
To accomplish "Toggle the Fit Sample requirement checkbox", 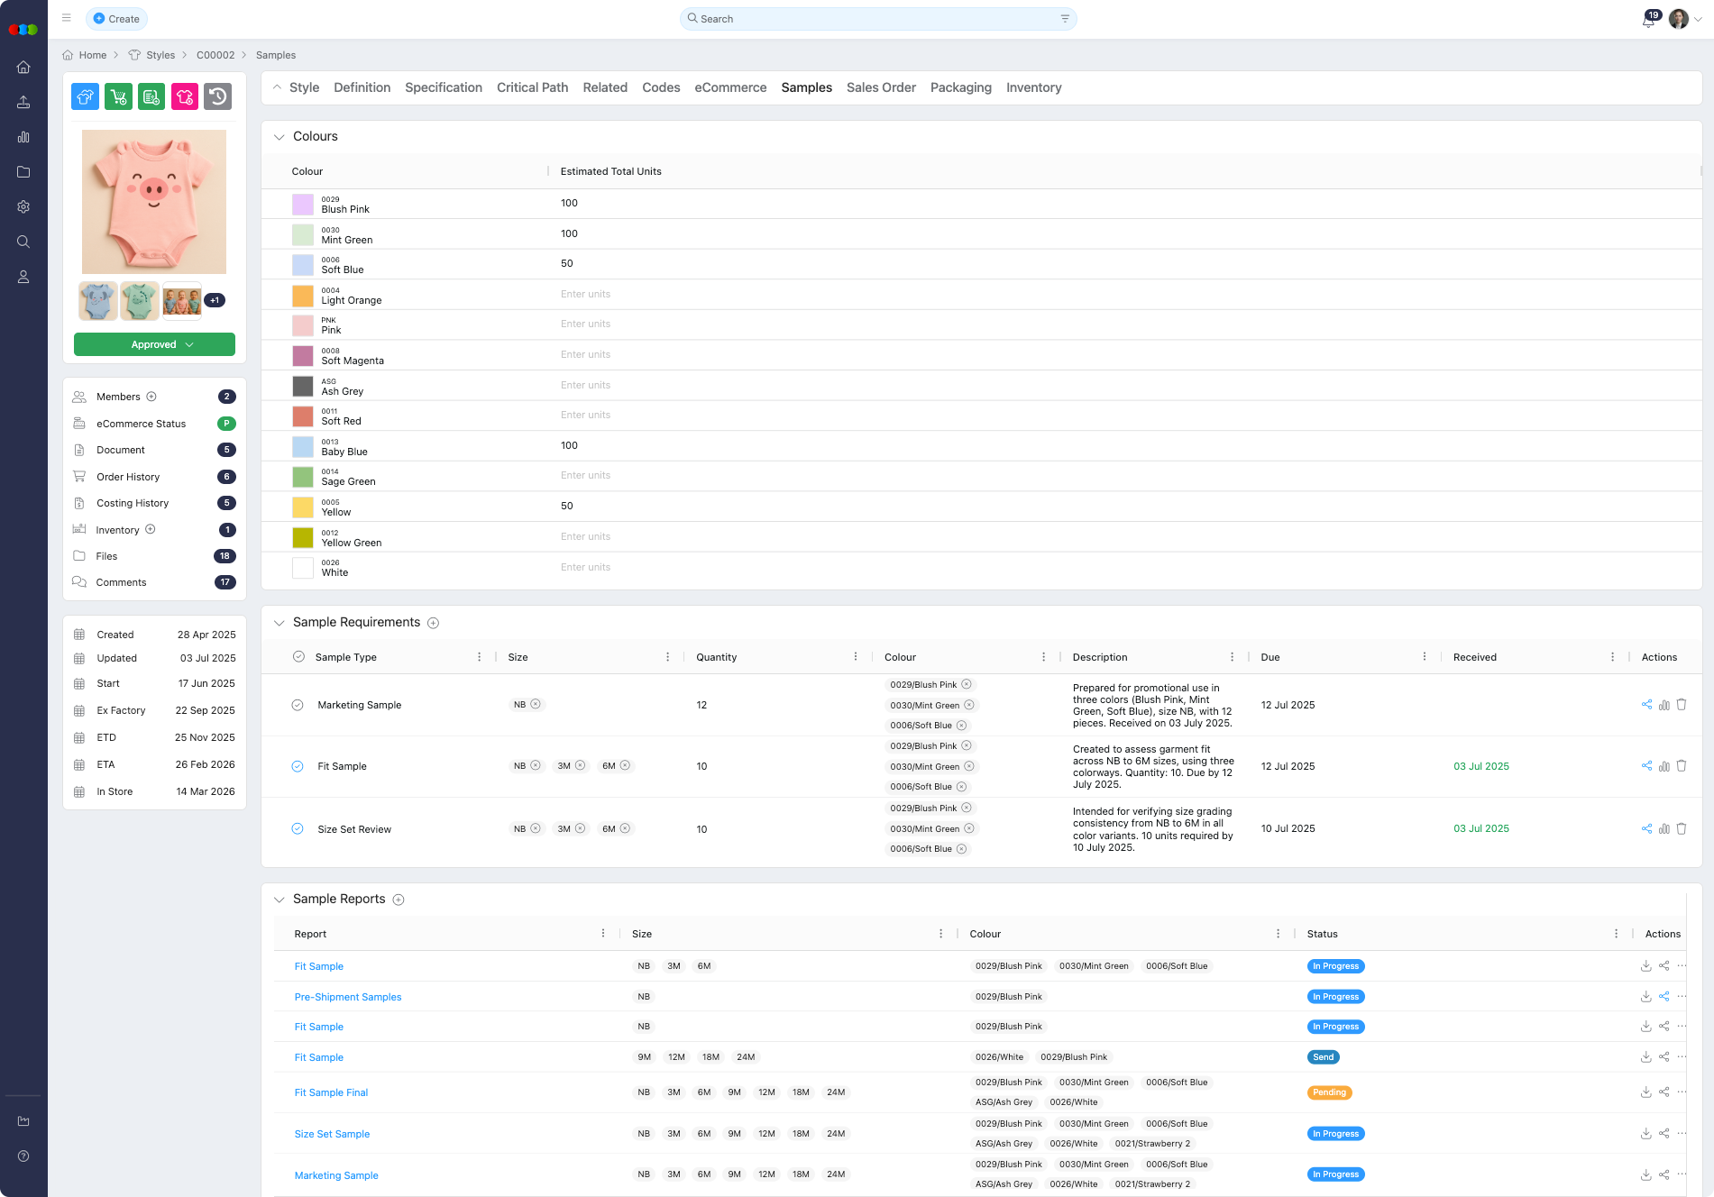I will point(298,766).
